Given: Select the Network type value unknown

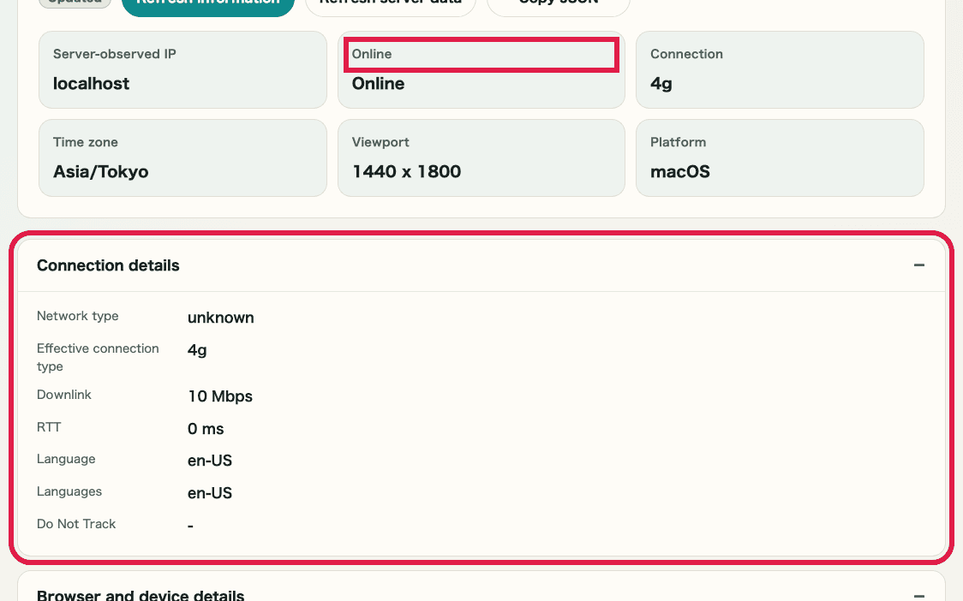Looking at the screenshot, I should pos(220,318).
